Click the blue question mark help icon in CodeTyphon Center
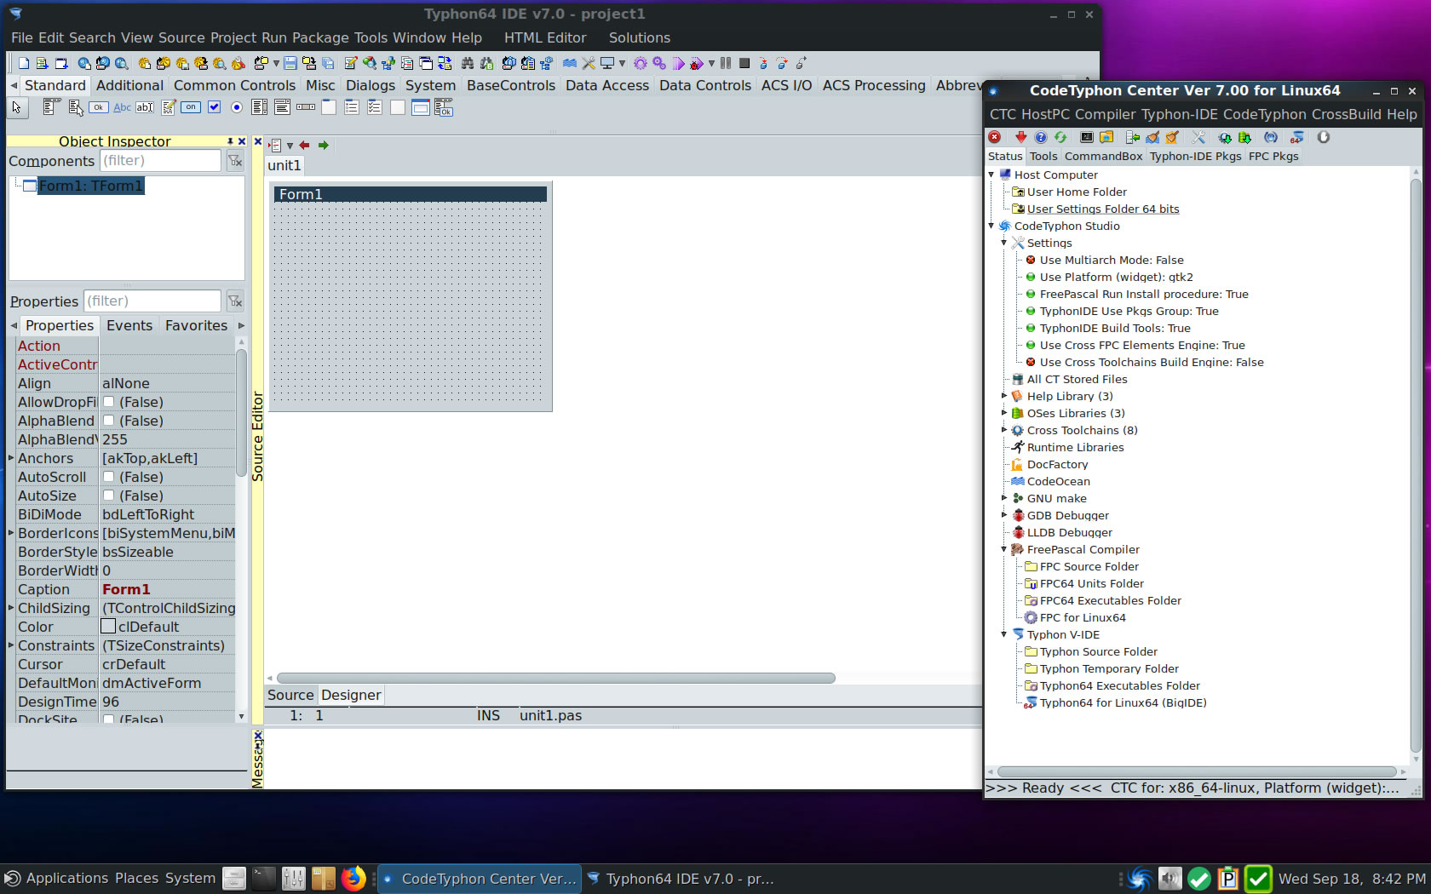The width and height of the screenshot is (1431, 894). (x=1040, y=137)
